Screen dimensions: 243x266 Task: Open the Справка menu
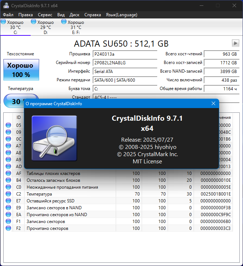(93, 15)
